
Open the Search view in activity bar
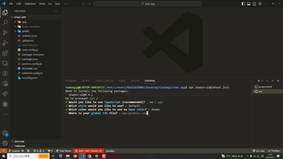(x=5, y=23)
